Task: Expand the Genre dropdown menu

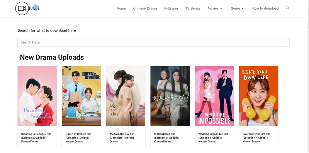Action: [237, 8]
